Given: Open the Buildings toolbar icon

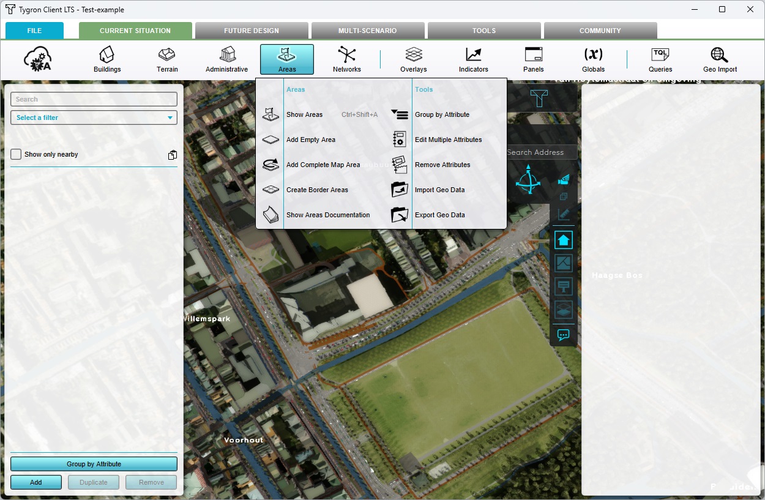Looking at the screenshot, I should (107, 56).
